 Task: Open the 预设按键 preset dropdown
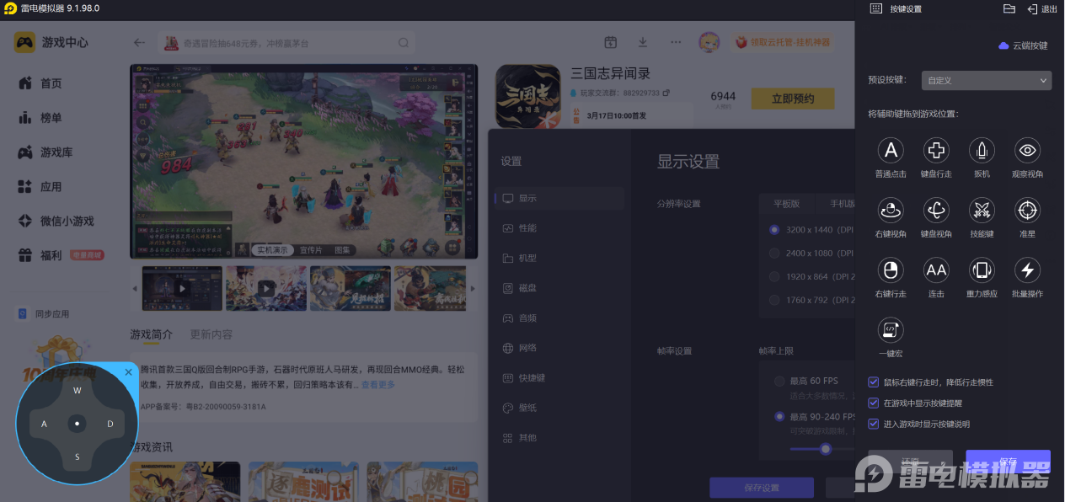[986, 80]
